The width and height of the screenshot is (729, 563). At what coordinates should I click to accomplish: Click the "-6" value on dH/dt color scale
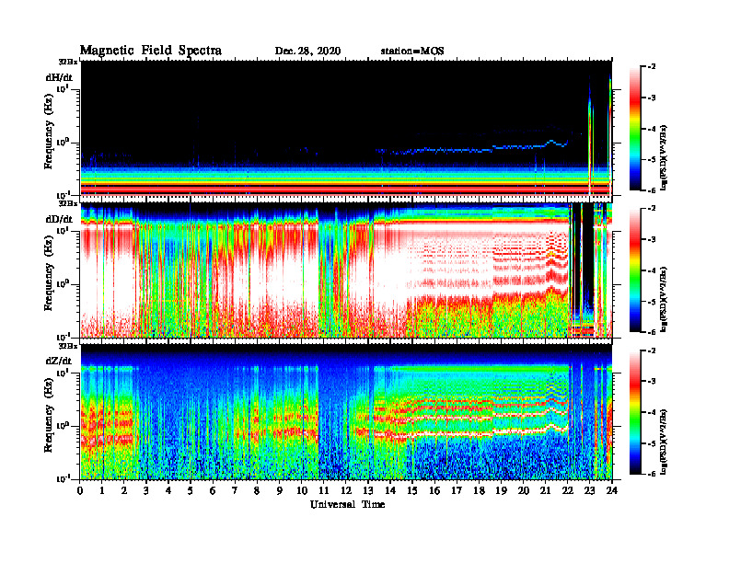653,190
